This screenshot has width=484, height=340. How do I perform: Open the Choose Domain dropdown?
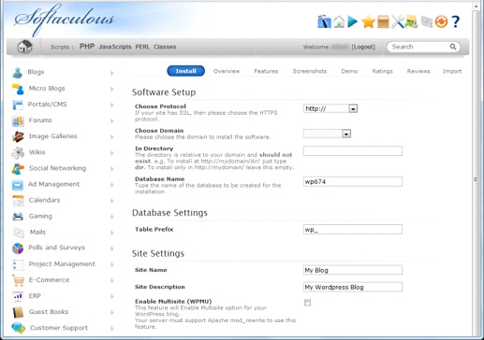tap(327, 134)
